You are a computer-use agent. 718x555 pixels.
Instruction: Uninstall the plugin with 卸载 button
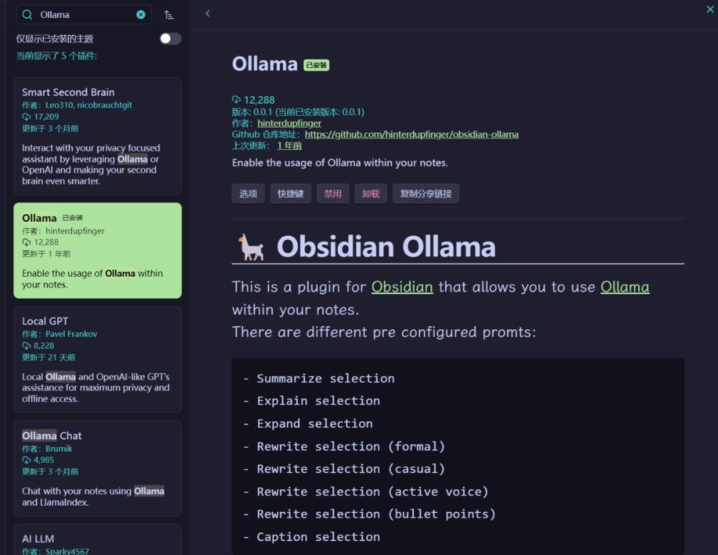click(x=371, y=194)
